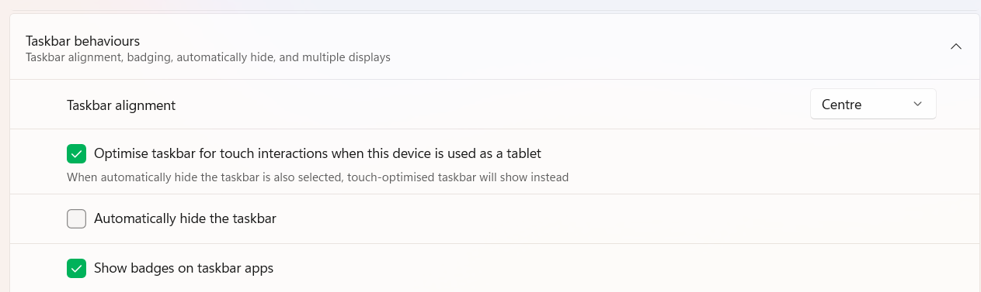Viewport: 981px width, 292px height.
Task: Untick the touch-optimised taskbar checkbox
Action: point(76,153)
